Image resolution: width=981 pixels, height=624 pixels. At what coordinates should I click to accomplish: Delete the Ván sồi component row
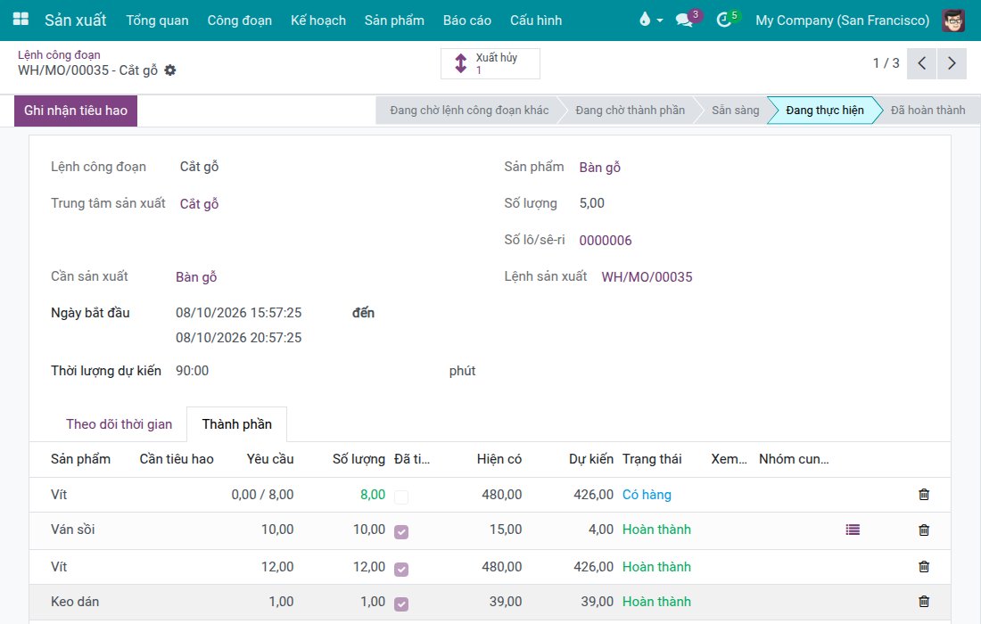pos(923,530)
